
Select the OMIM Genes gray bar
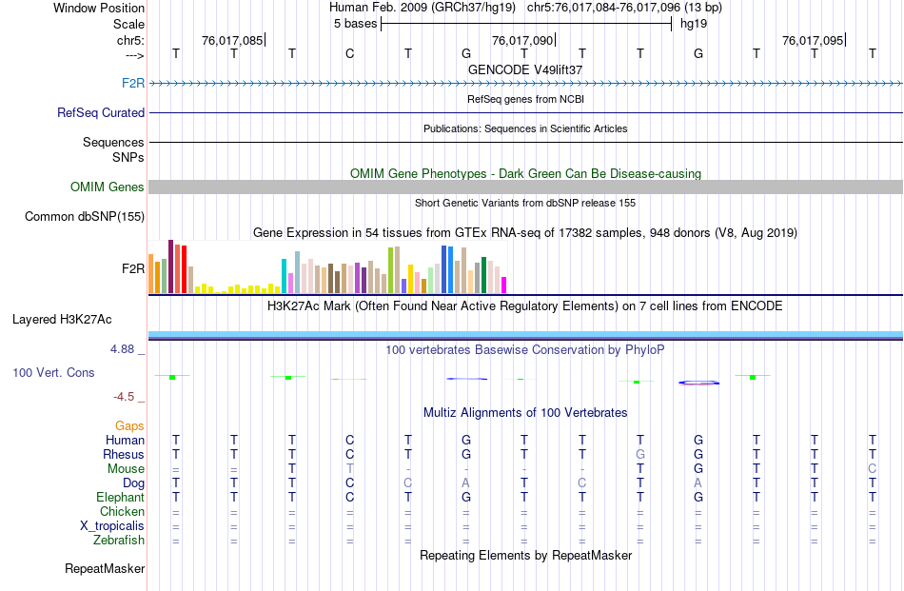point(525,187)
